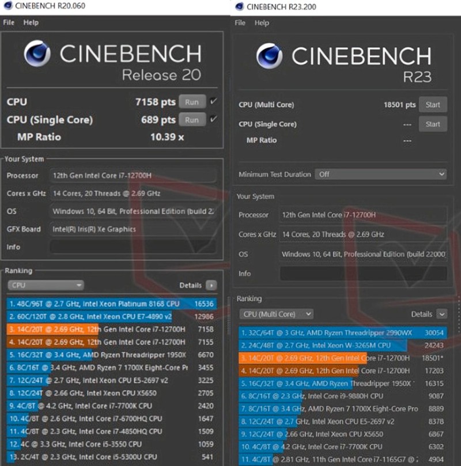This screenshot has height=466, width=461.
Task: Select the i7-6700HQ row in R20 ranking
Action: (111, 419)
